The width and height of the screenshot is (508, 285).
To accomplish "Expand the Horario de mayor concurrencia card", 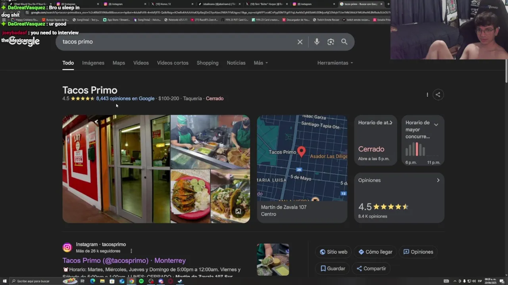I will [436, 125].
